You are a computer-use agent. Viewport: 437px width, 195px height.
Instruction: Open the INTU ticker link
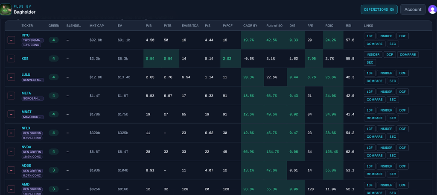click(26, 35)
